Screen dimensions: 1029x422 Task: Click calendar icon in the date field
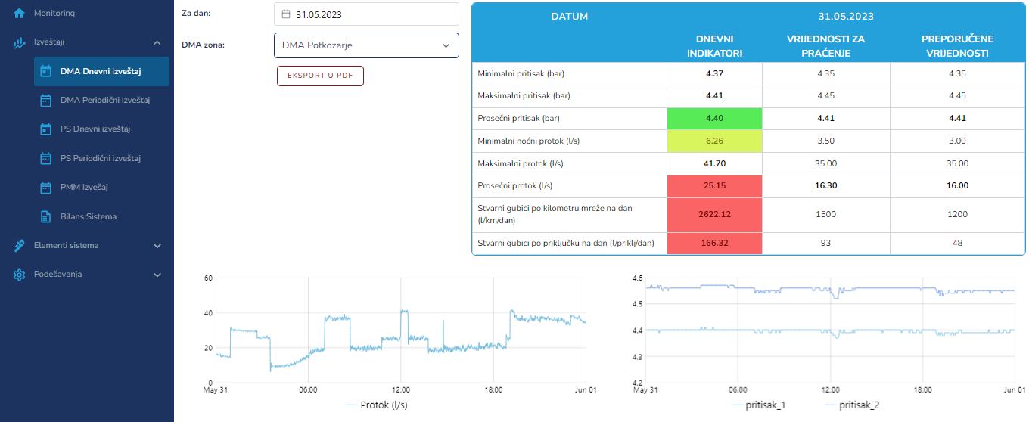tap(286, 14)
